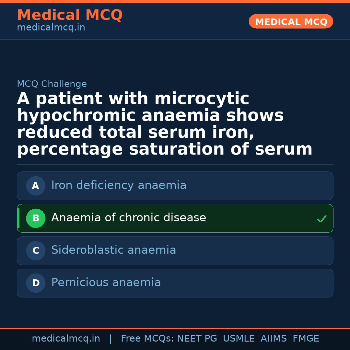Click the circled letter D badge

(36, 283)
